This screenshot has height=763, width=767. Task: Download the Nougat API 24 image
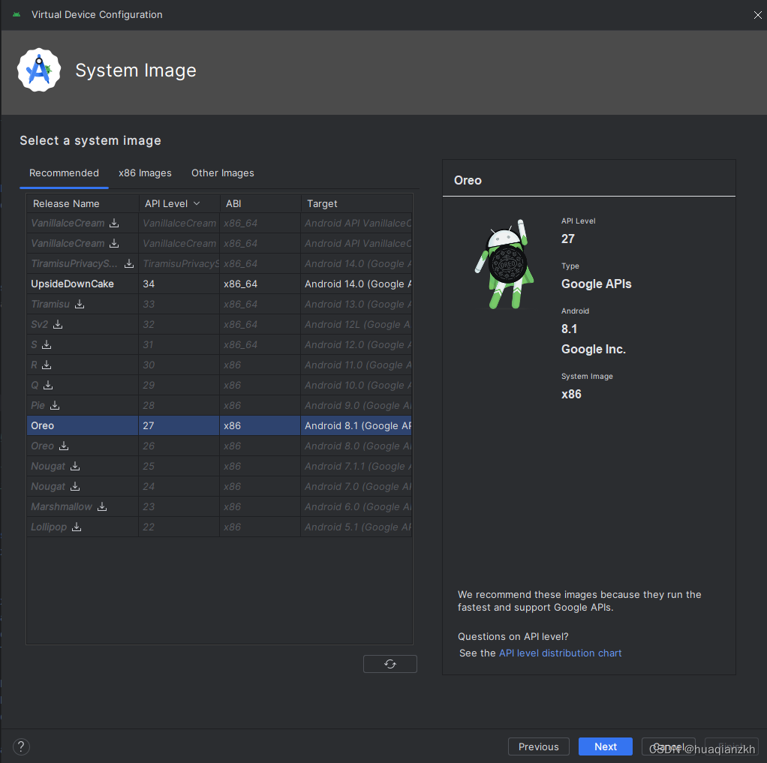click(75, 487)
